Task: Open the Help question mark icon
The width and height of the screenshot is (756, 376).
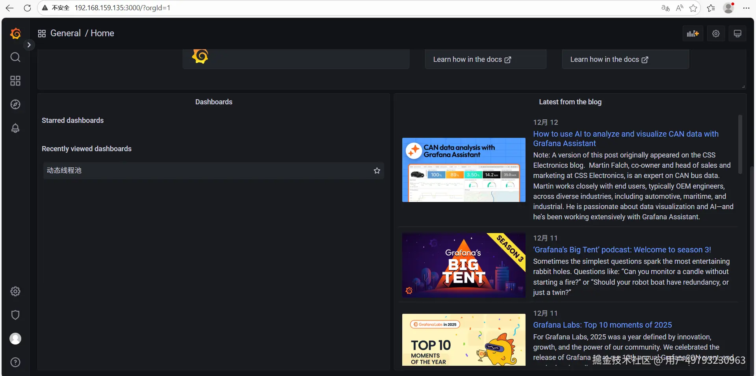Action: click(x=15, y=362)
